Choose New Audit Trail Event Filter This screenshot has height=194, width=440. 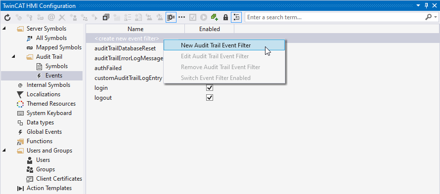(x=224, y=45)
